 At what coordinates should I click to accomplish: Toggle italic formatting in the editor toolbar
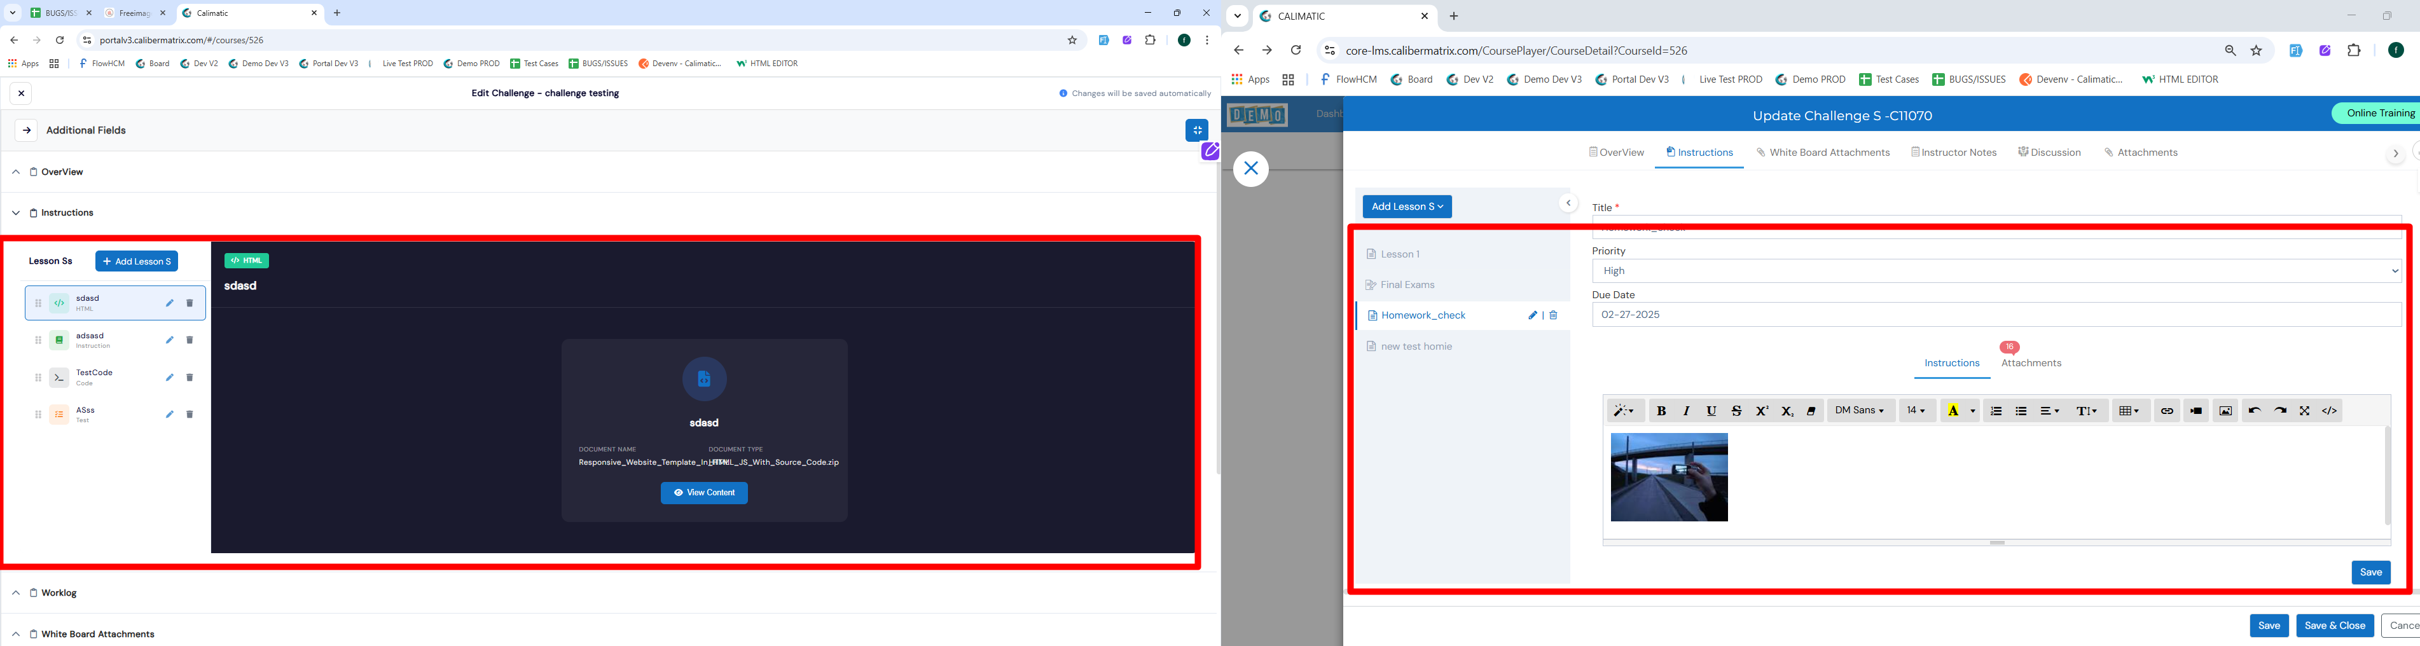tap(1686, 411)
